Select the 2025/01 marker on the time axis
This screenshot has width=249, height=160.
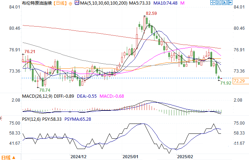coord(130,157)
